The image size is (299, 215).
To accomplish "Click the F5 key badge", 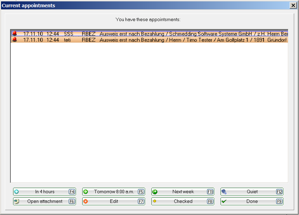I will pyautogui.click(x=141, y=191).
